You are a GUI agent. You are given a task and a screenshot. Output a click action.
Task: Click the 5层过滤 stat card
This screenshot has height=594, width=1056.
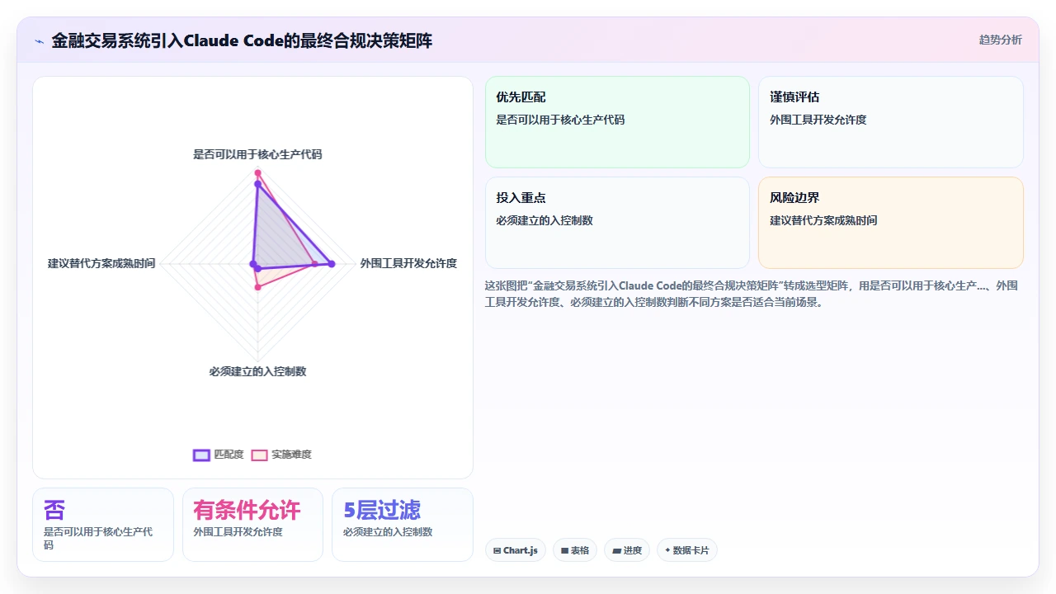(x=403, y=525)
